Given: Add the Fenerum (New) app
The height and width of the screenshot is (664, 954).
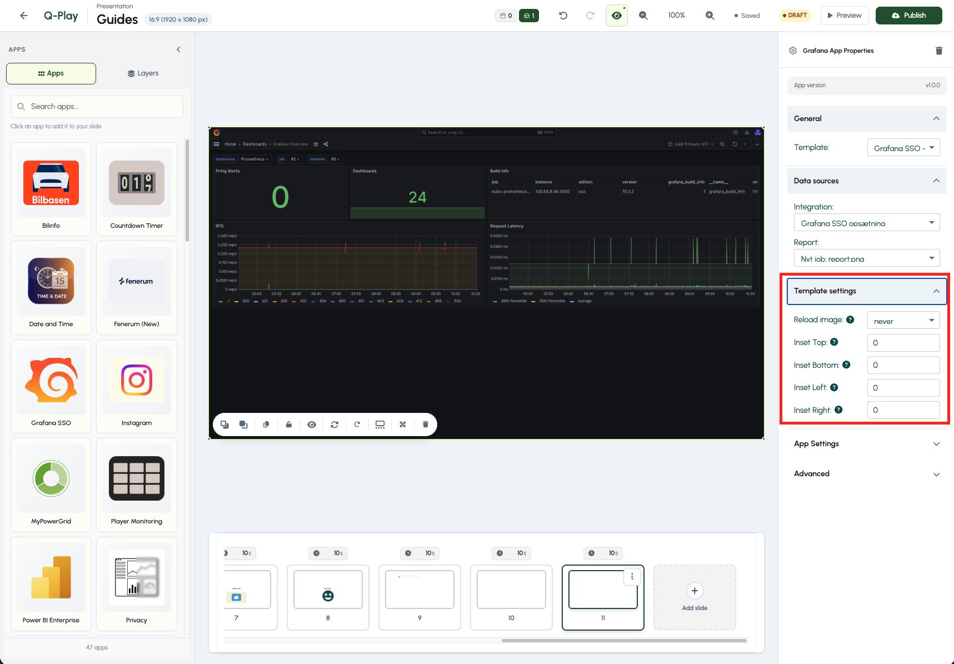Looking at the screenshot, I should click(137, 288).
